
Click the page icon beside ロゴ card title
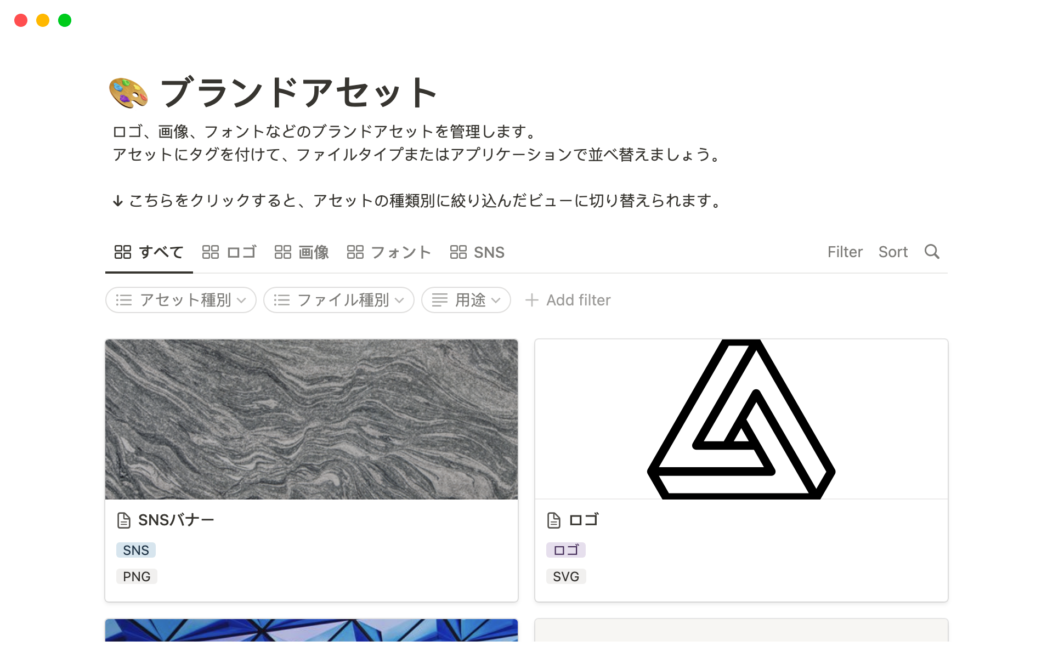[554, 520]
